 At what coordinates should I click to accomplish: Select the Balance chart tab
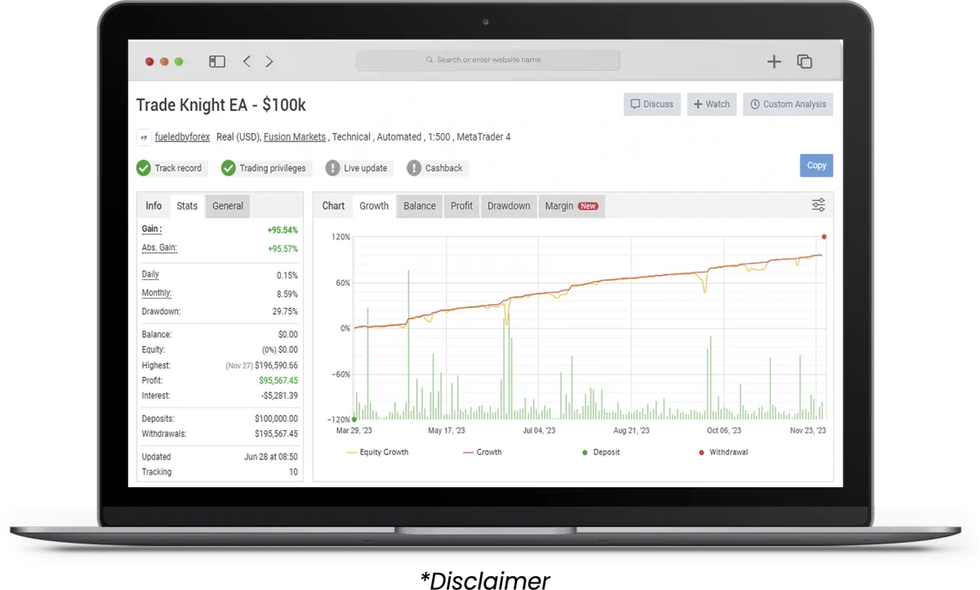(420, 206)
